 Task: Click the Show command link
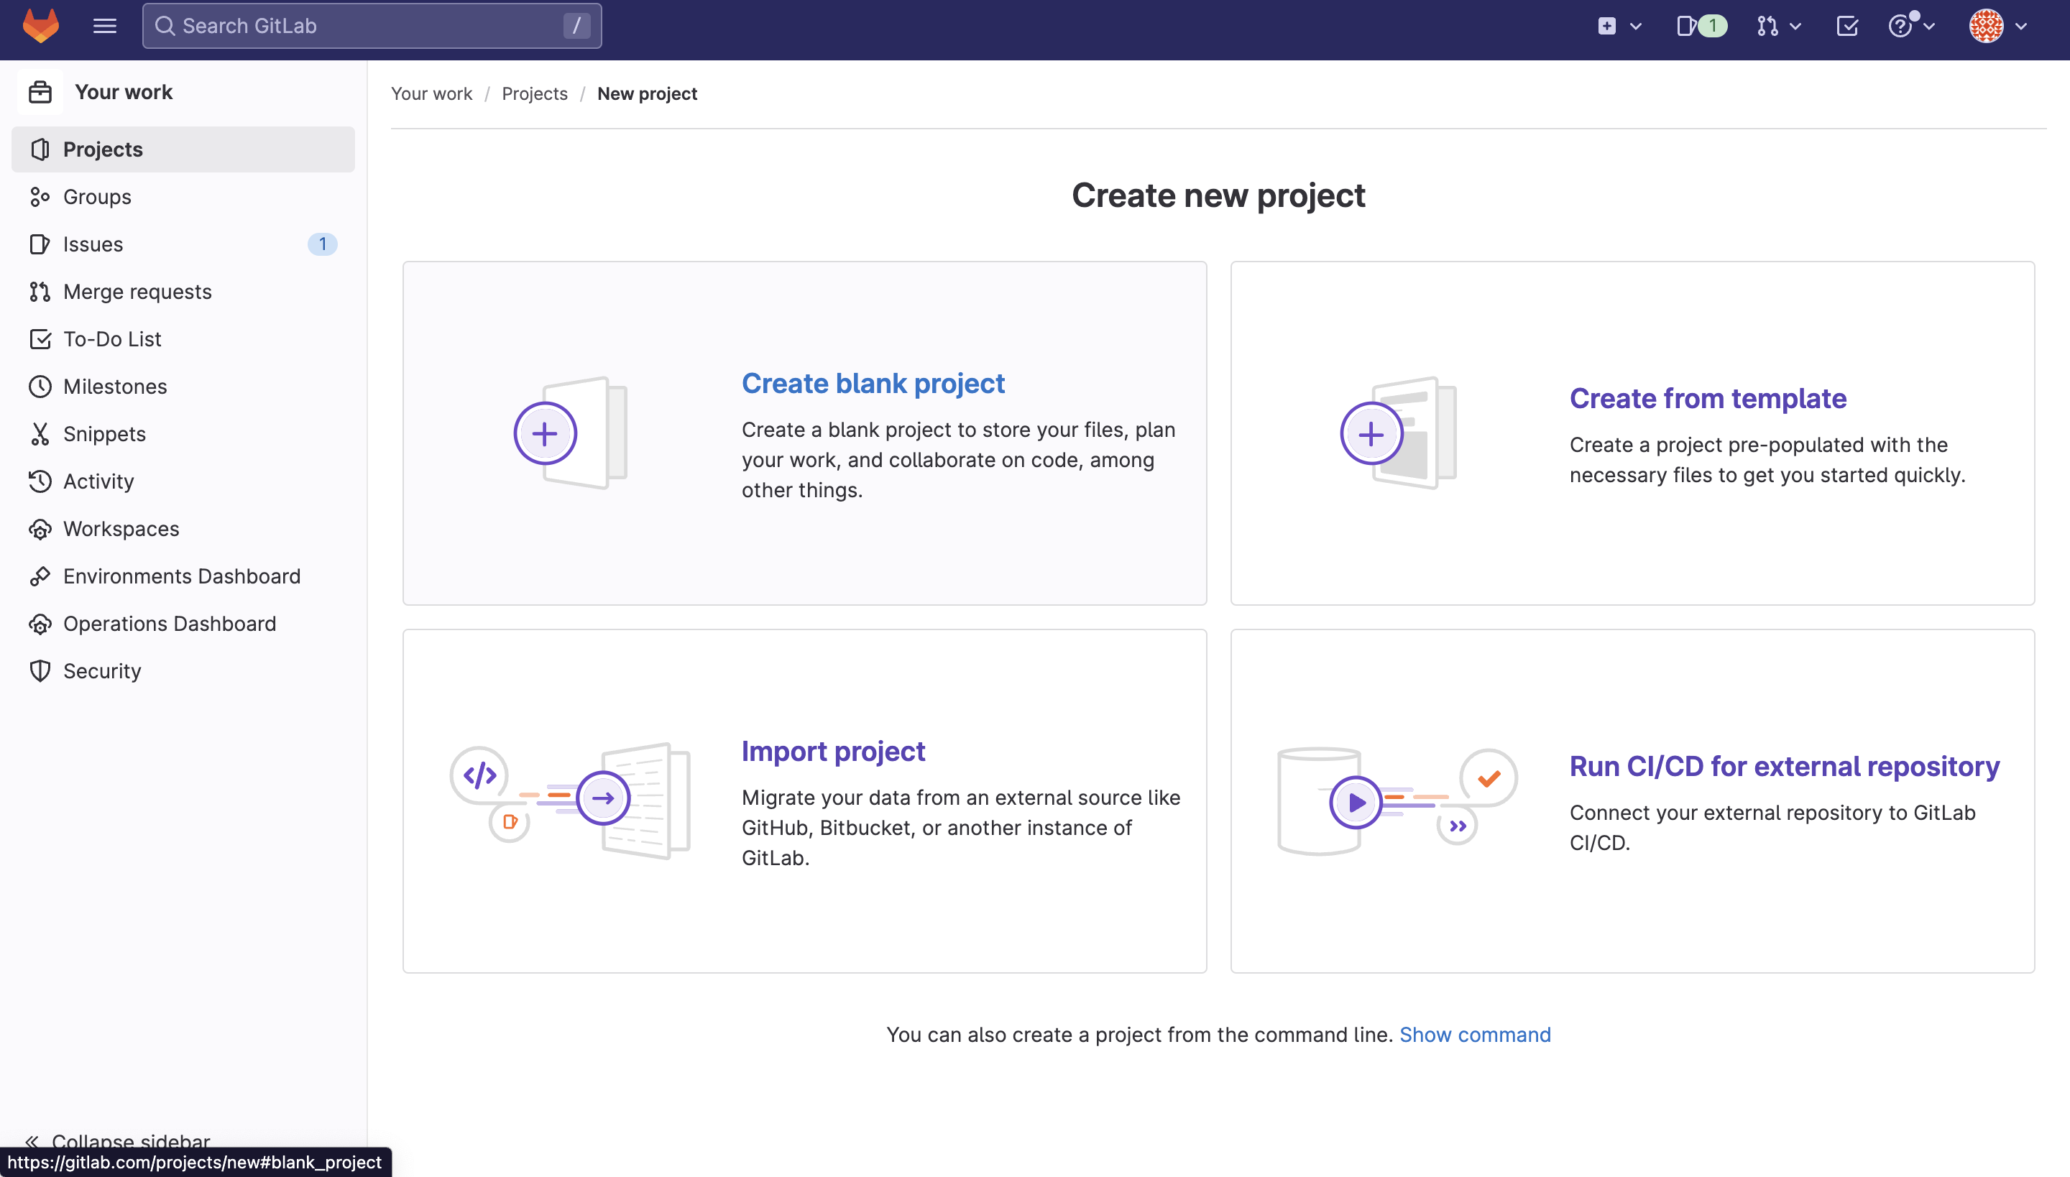pyautogui.click(x=1475, y=1035)
